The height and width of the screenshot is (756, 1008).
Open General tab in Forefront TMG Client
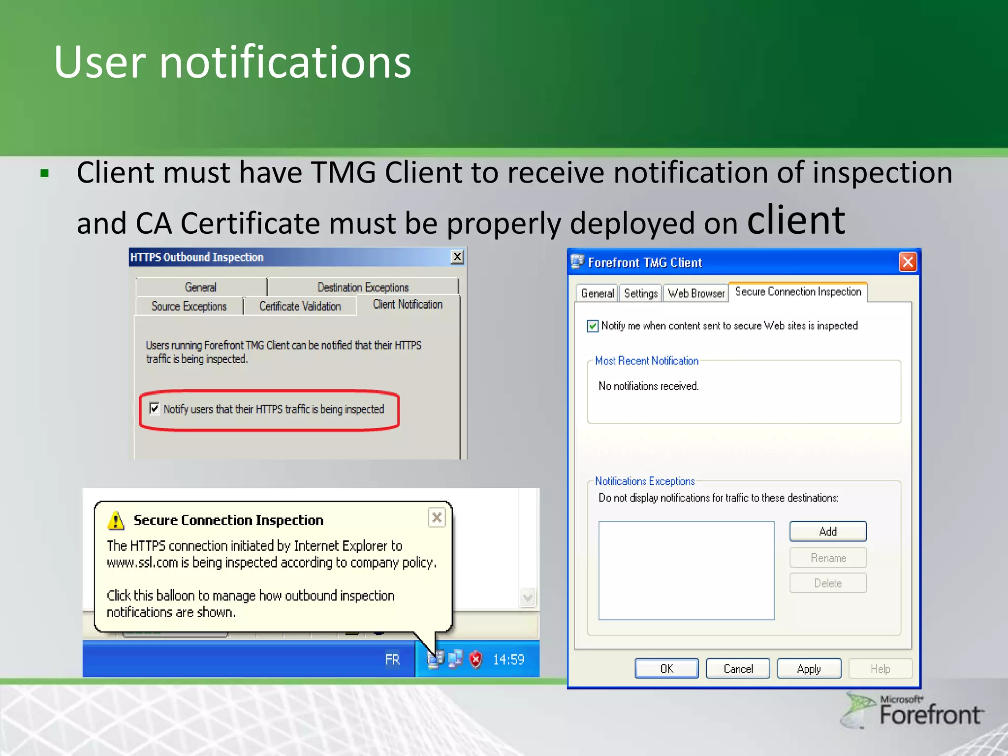[597, 293]
